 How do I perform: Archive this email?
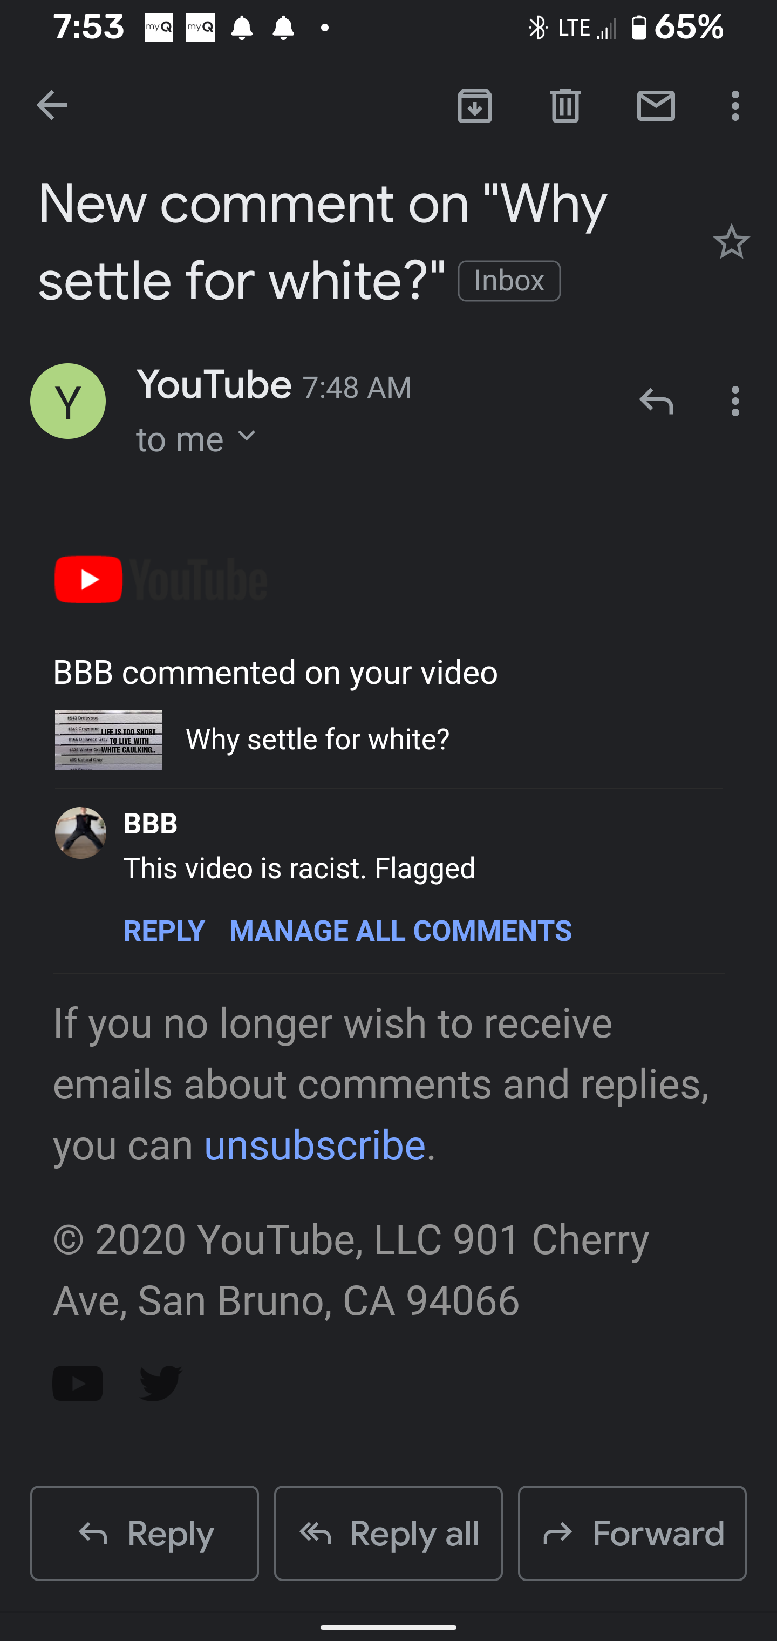(474, 105)
